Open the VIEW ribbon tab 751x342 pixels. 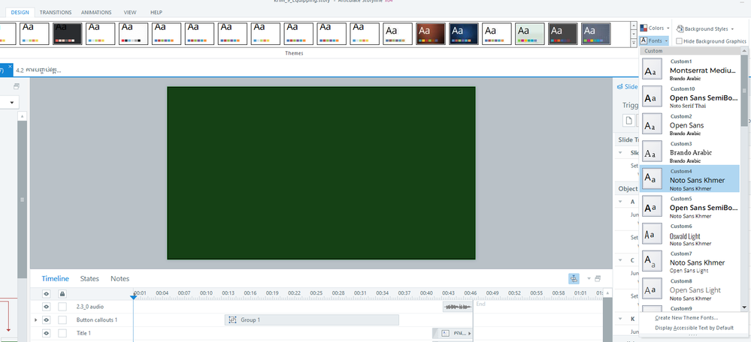(130, 13)
